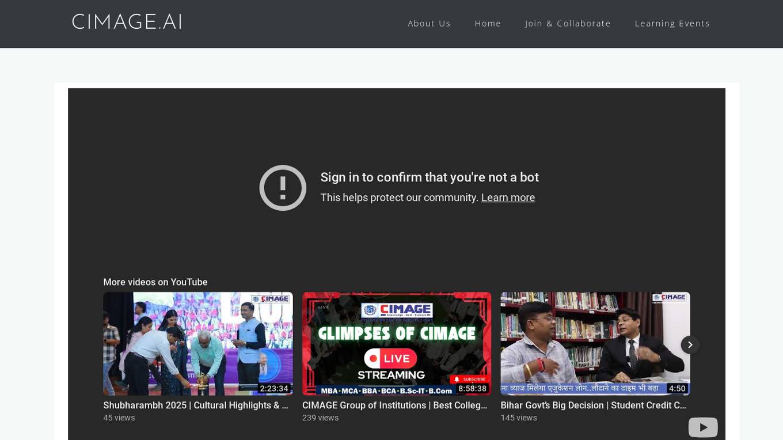Click the 2:23:34 duration badge
The image size is (783, 440).
pos(274,389)
